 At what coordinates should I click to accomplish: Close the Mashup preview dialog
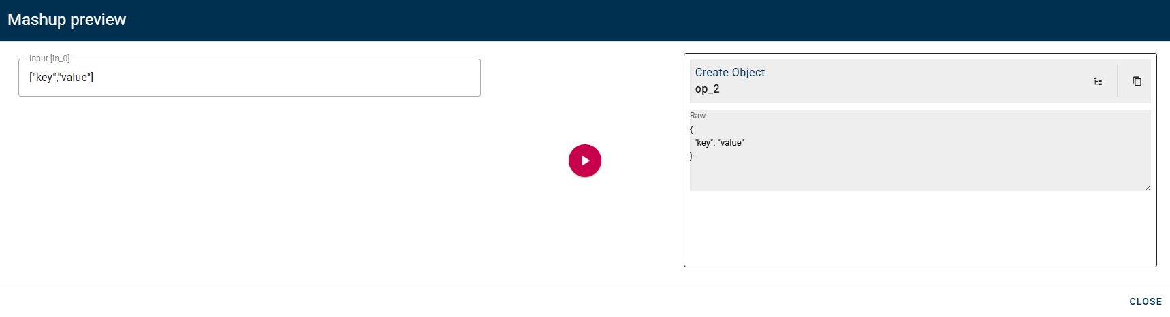(x=1145, y=301)
